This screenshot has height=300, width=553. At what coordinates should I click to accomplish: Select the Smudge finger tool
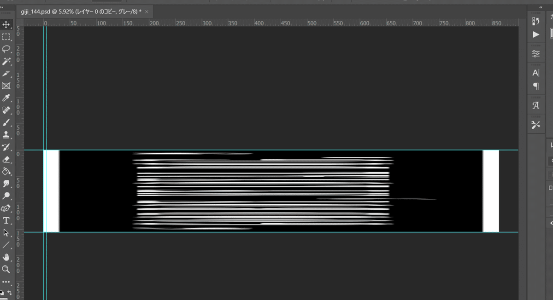coord(6,184)
